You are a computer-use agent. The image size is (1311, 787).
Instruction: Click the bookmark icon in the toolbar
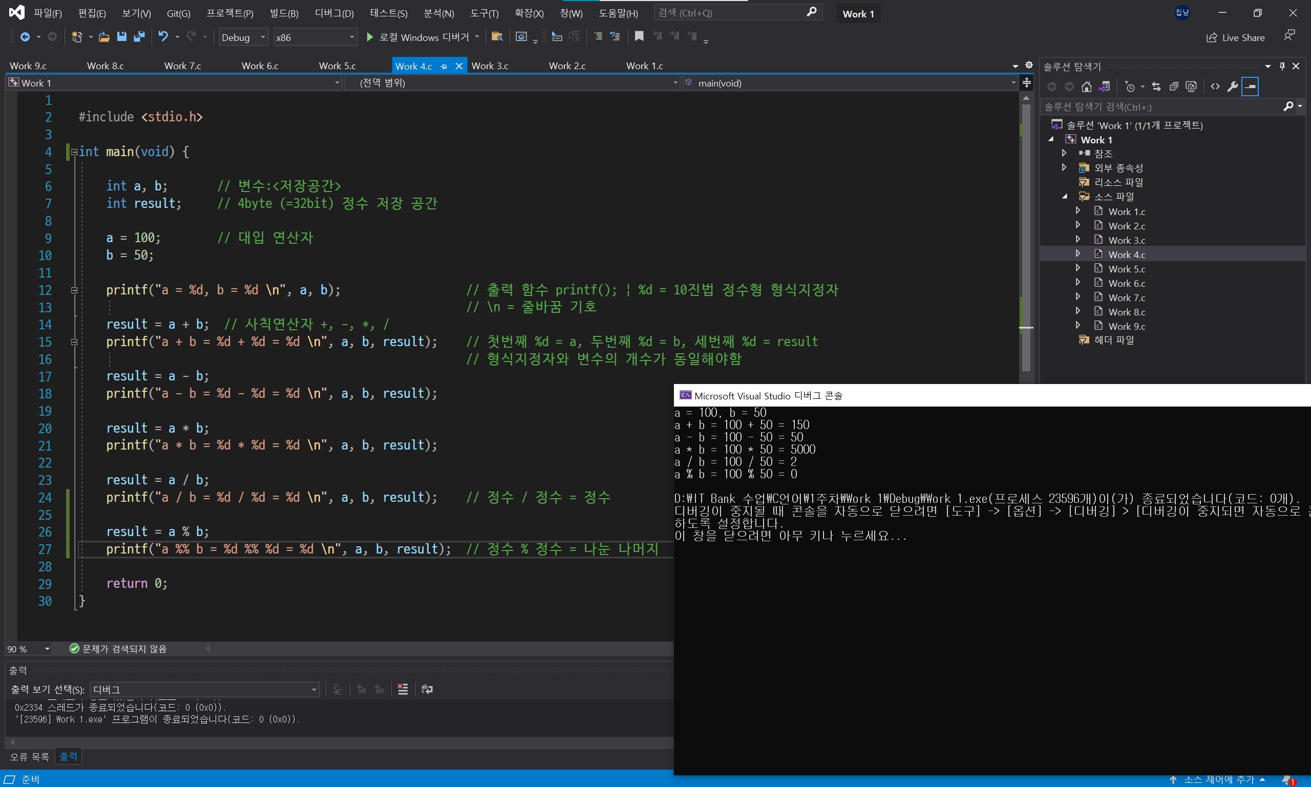tap(639, 36)
